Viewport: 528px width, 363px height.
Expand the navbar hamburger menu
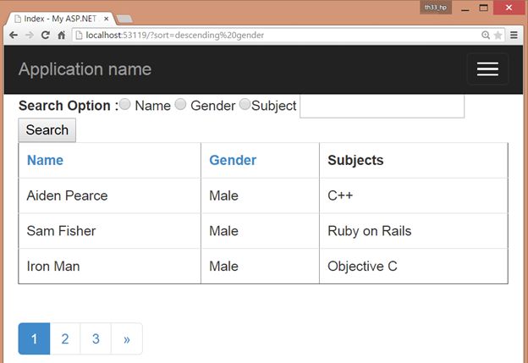click(487, 69)
